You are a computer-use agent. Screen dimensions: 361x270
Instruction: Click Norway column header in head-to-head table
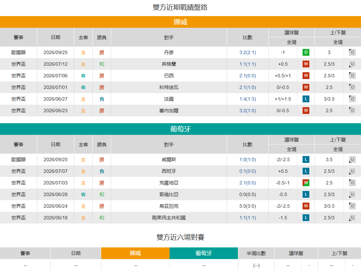click(135, 253)
